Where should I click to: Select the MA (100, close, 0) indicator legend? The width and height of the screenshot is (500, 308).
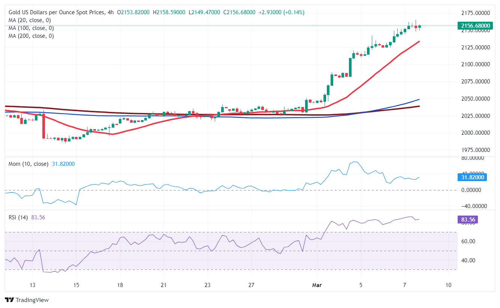[x=30, y=28]
